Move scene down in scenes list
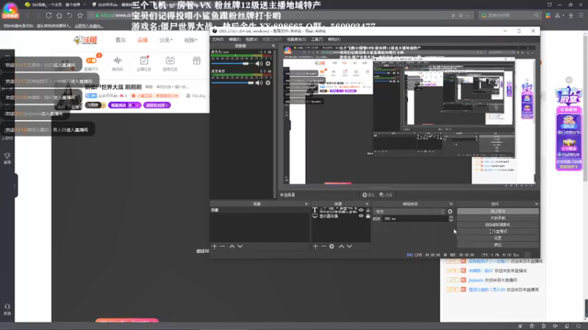The height and width of the screenshot is (330, 588). 240,246
